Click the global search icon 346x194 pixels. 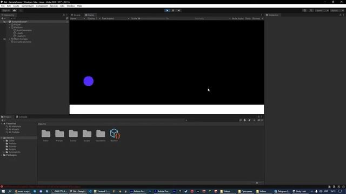click(311, 10)
